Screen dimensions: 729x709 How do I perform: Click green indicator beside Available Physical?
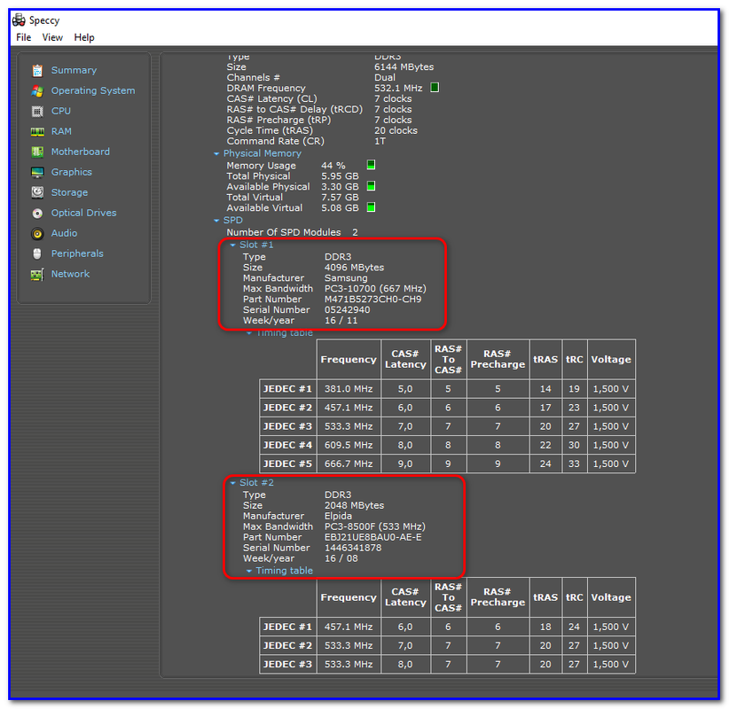(371, 186)
